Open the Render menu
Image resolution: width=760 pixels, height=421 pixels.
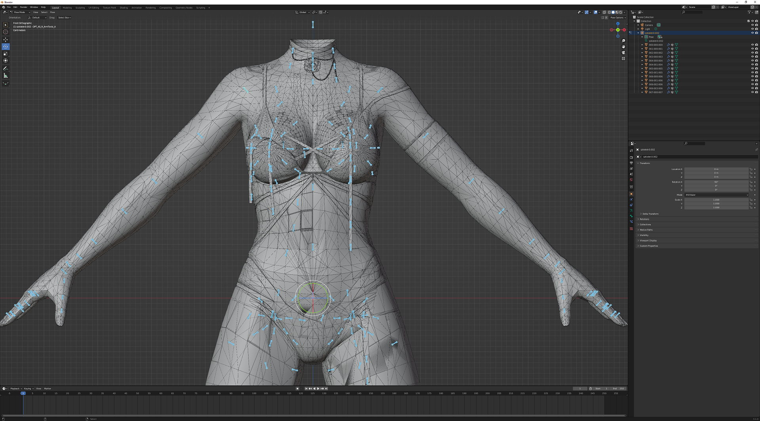pyautogui.click(x=24, y=7)
